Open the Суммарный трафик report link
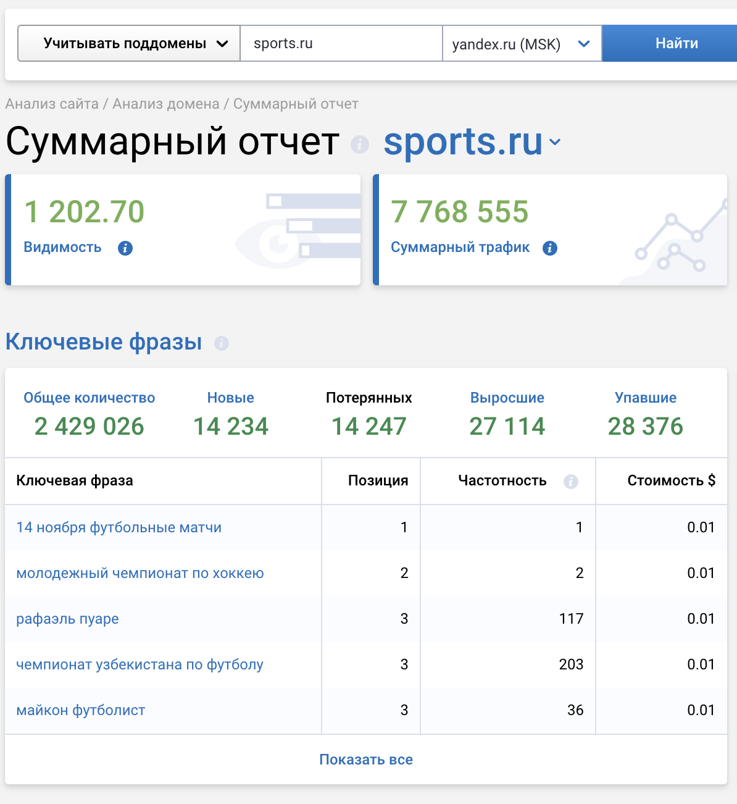Screen dimensions: 737x804 (x=460, y=247)
